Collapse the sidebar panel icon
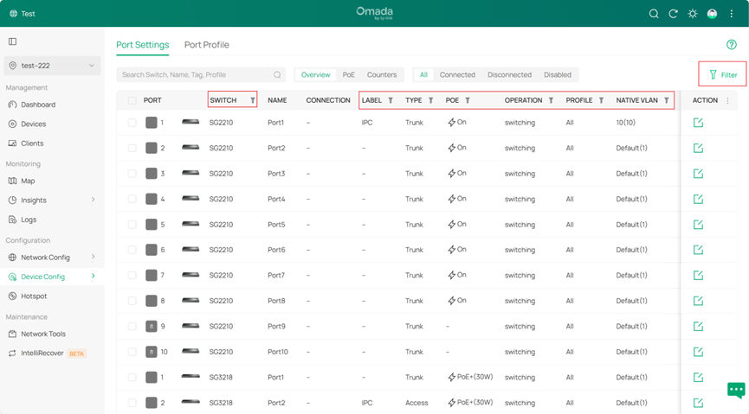The height and width of the screenshot is (414, 749). 13,41
